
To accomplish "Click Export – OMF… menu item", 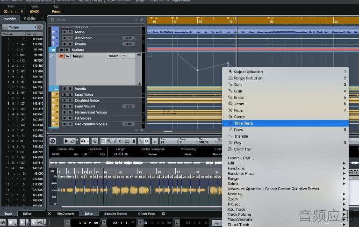I will pyautogui.click(x=285, y=158).
